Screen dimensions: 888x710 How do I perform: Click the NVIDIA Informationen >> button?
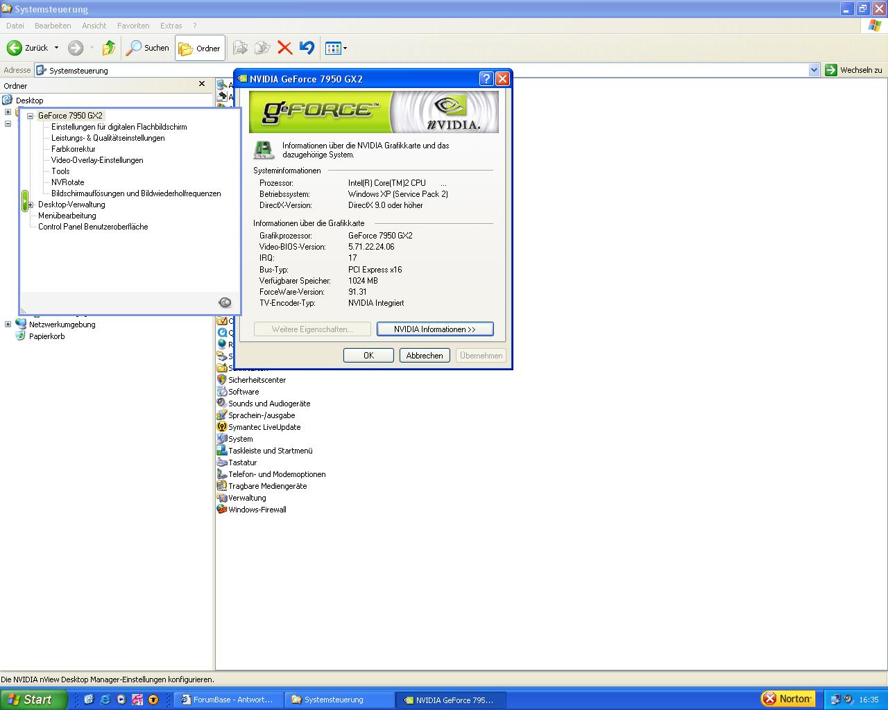[x=435, y=329]
